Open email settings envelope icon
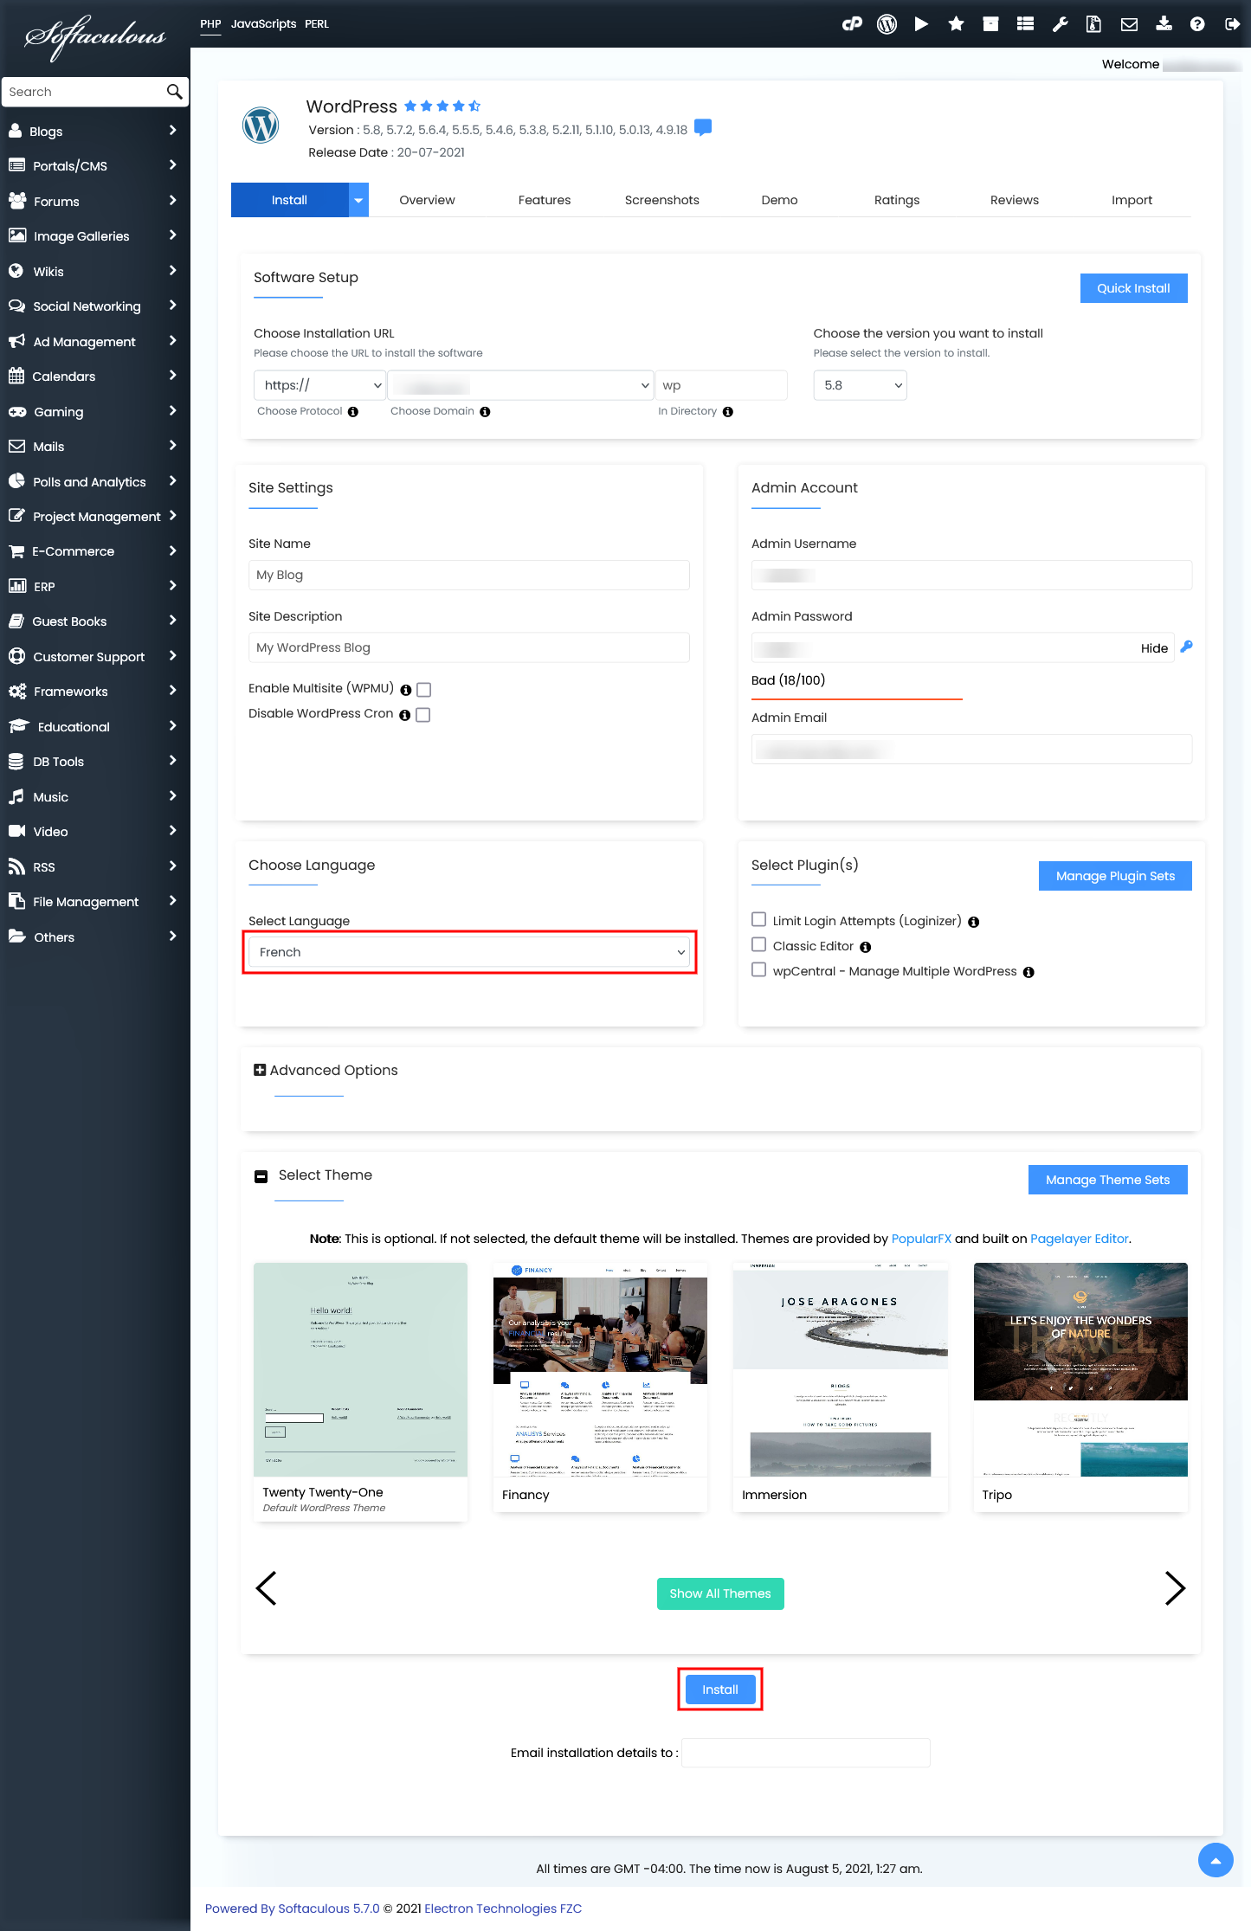This screenshot has width=1251, height=1931. [1129, 24]
